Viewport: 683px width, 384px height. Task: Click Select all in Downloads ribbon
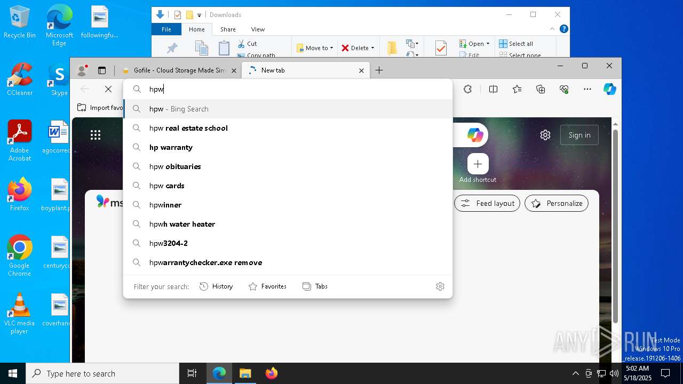point(516,44)
